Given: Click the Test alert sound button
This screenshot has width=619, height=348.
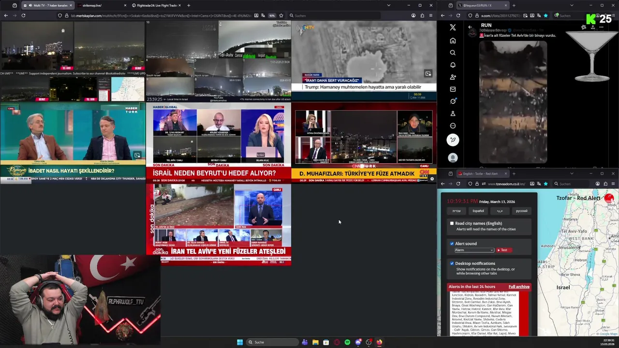Looking at the screenshot, I should pyautogui.click(x=504, y=250).
